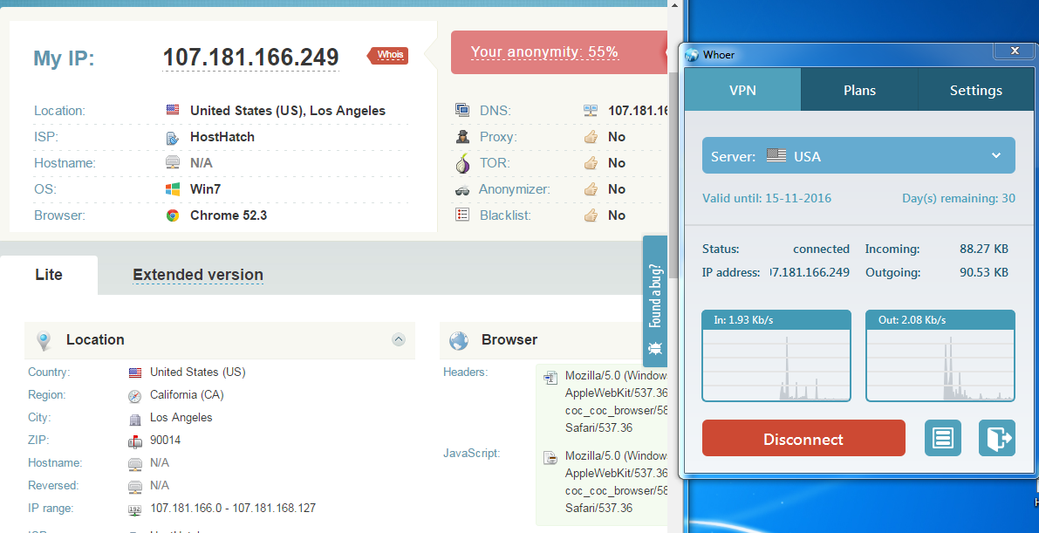Click the red Disconnect button
Image resolution: width=1039 pixels, height=533 pixels.
pos(803,438)
